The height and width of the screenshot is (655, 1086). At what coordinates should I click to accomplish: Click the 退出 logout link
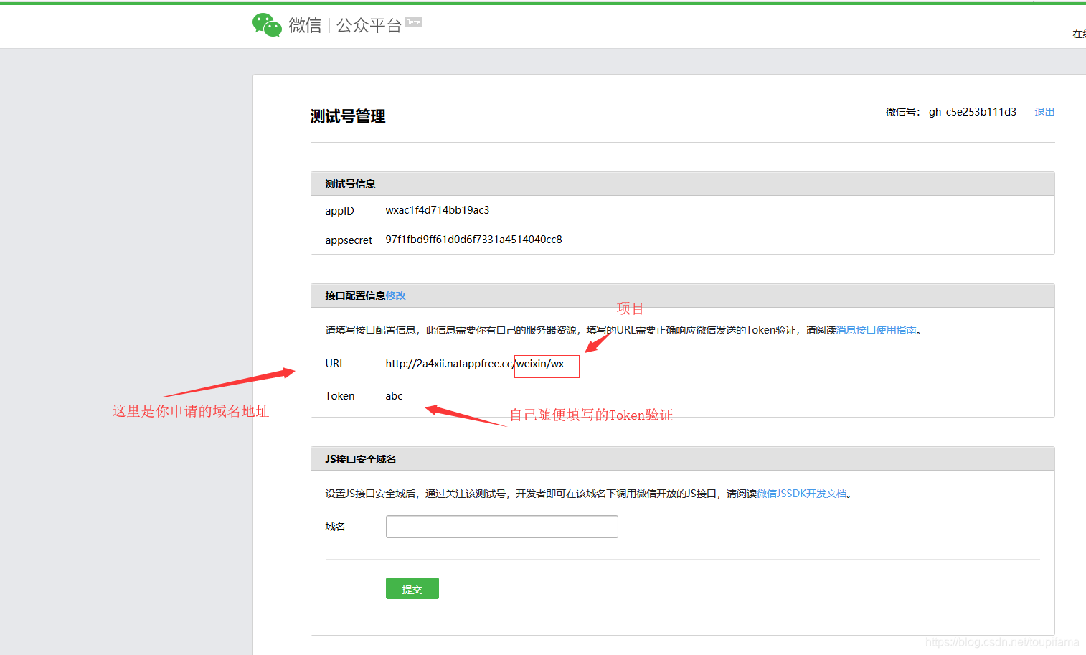[x=1044, y=112]
